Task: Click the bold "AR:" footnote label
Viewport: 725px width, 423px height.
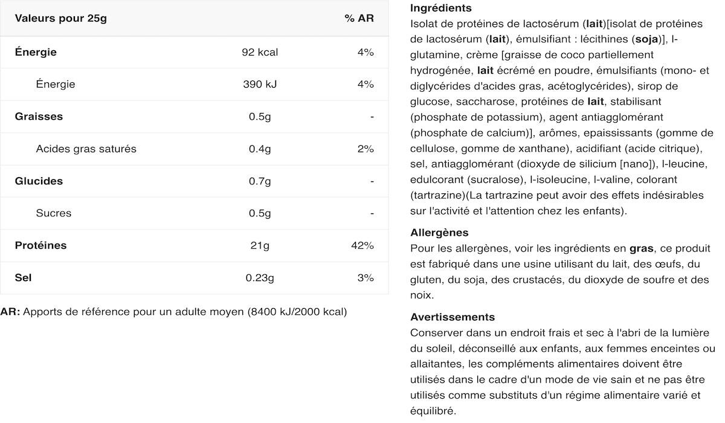Action: (x=10, y=312)
